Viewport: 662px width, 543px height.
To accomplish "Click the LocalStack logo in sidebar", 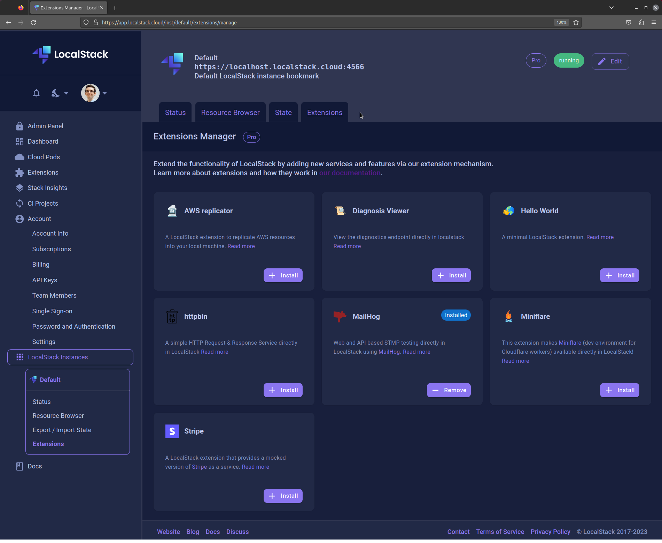I will click(70, 54).
